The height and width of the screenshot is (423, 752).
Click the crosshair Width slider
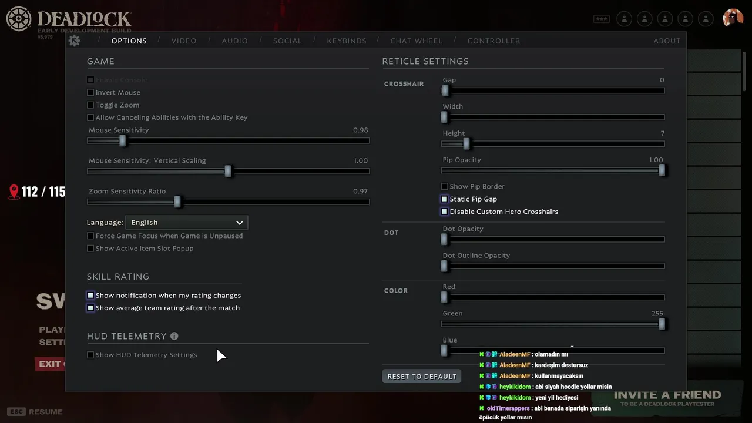pyautogui.click(x=553, y=117)
